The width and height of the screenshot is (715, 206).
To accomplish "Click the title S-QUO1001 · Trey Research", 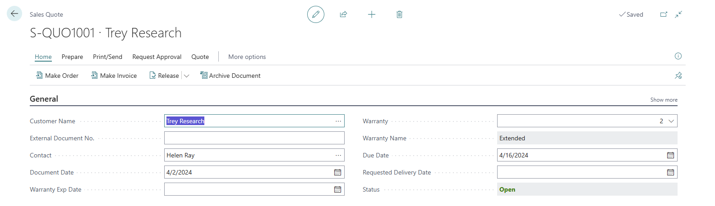I will tap(106, 33).
